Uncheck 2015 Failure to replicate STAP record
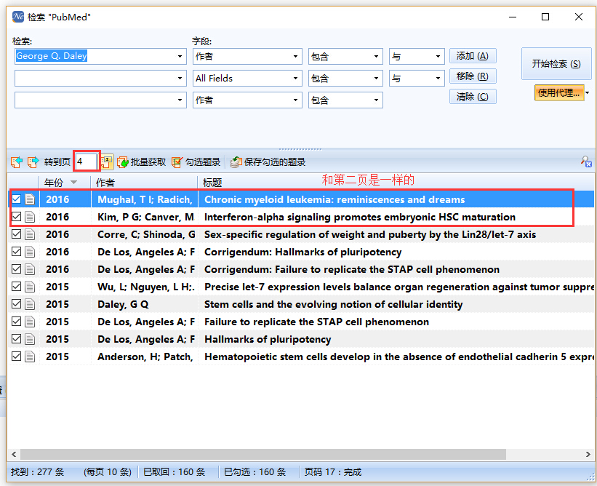Screen dimensions: 597x486 16,321
